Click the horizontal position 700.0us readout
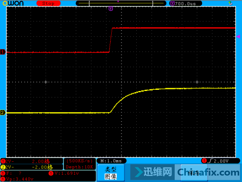 pyautogui.click(x=186, y=3)
